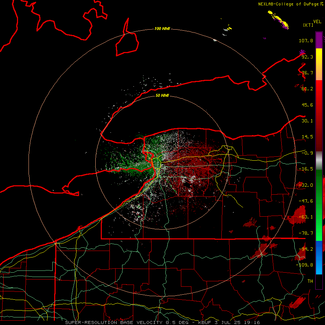Click the -109.8 velocity scale value

pyautogui.click(x=304, y=265)
